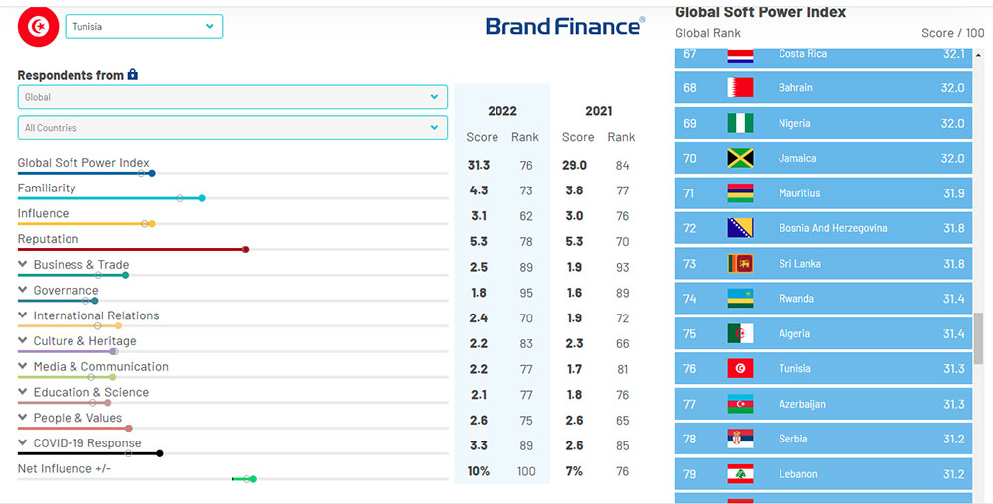Click the Jamaica flag in ranking list
The height and width of the screenshot is (504, 993).
pos(740,158)
